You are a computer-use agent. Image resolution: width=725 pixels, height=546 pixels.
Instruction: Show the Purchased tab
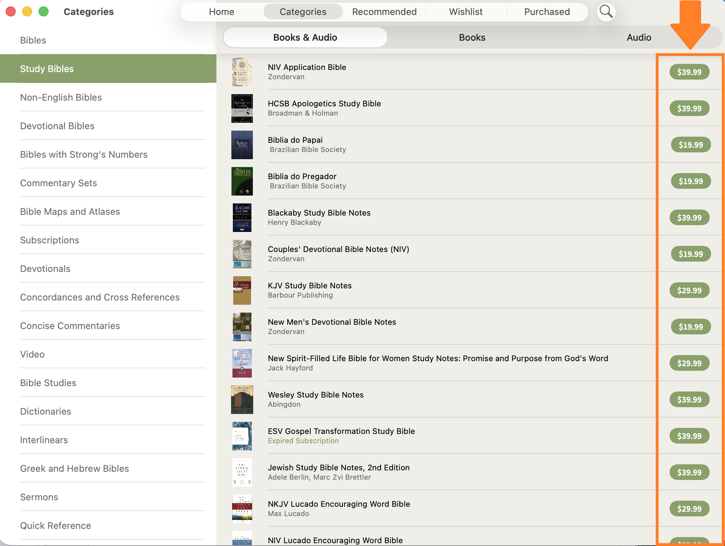coord(547,12)
